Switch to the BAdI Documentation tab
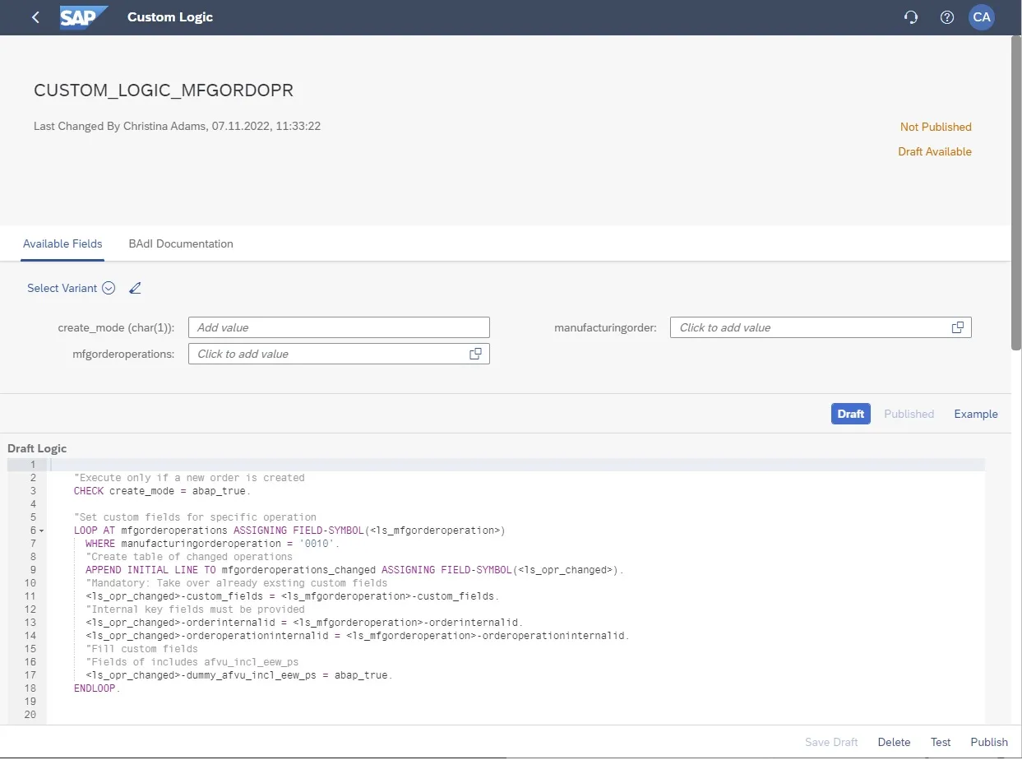This screenshot has height=760, width=1022. [x=180, y=243]
